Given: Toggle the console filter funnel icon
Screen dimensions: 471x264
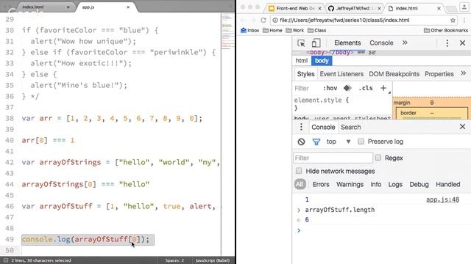Looking at the screenshot, I should coord(316,142).
